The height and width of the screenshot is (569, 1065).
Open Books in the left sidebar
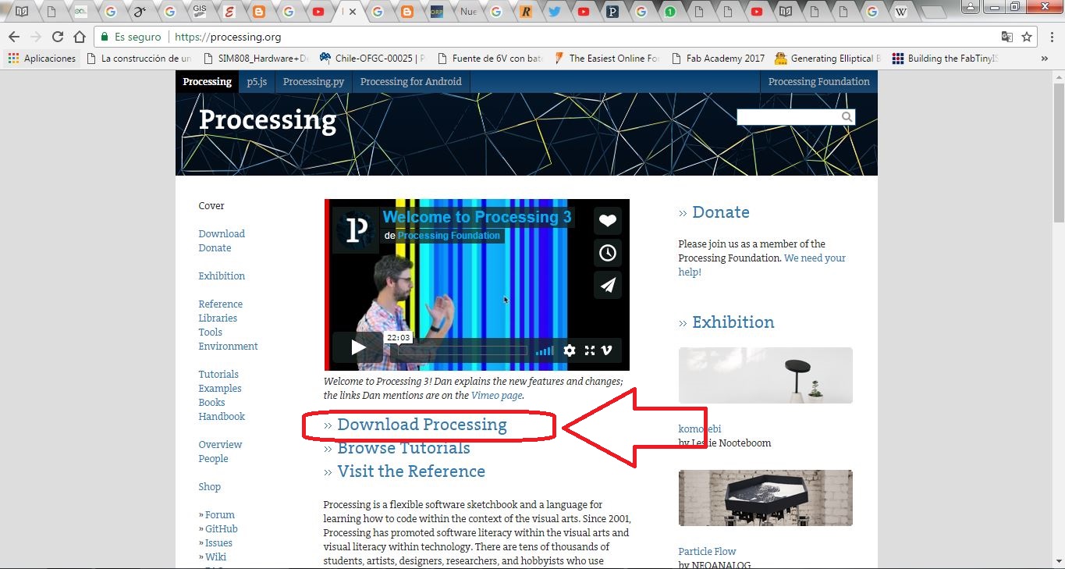click(x=211, y=403)
